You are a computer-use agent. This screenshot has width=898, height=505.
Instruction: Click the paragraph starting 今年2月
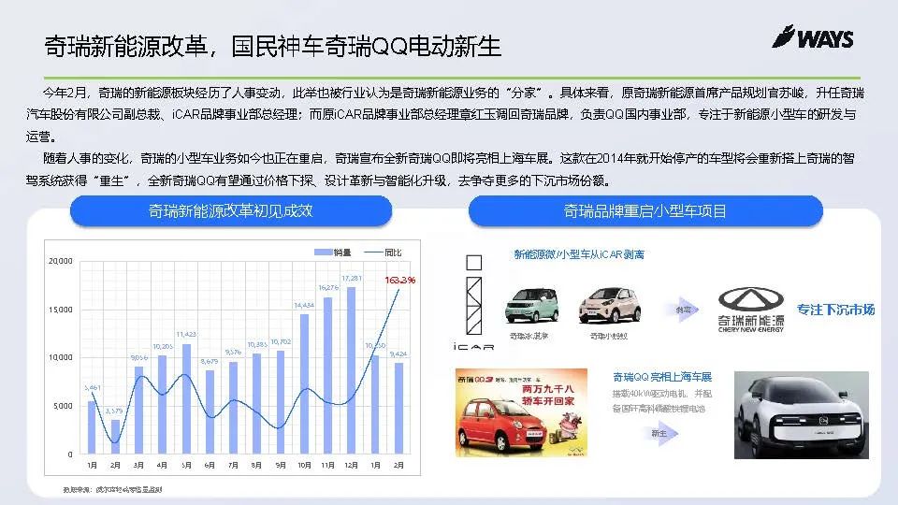pyautogui.click(x=445, y=114)
